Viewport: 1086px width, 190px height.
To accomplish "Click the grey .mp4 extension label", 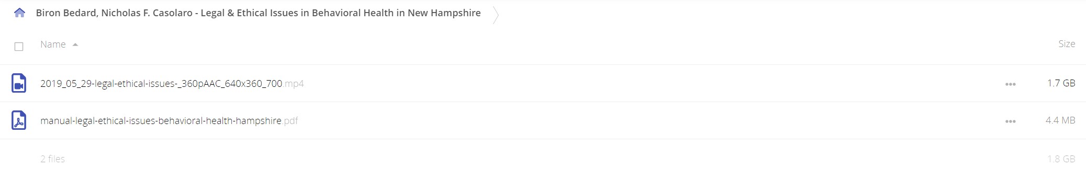I will click(294, 84).
